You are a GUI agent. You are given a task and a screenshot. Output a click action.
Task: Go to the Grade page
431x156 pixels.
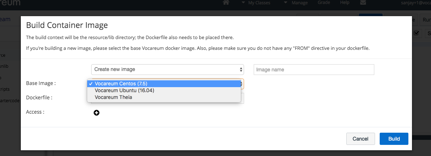[x=324, y=3]
